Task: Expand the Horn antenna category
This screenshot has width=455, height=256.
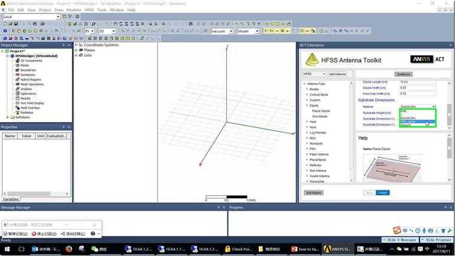Action: tap(307, 127)
